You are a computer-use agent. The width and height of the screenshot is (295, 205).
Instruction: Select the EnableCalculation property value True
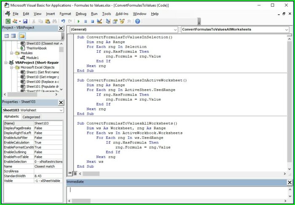click(48, 142)
